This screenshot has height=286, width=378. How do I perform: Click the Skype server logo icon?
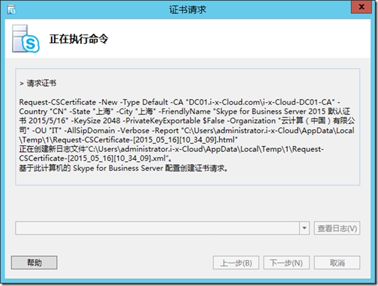(26, 39)
